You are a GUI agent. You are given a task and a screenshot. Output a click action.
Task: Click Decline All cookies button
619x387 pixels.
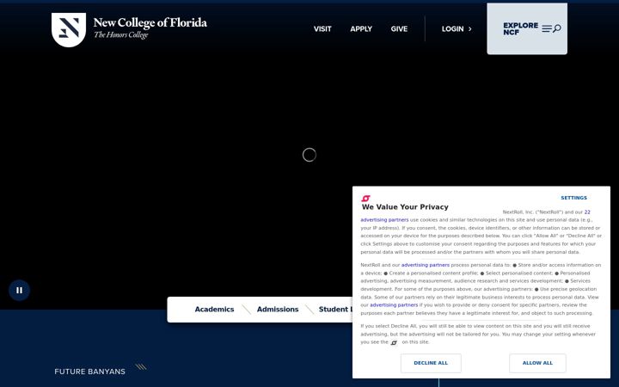click(431, 363)
